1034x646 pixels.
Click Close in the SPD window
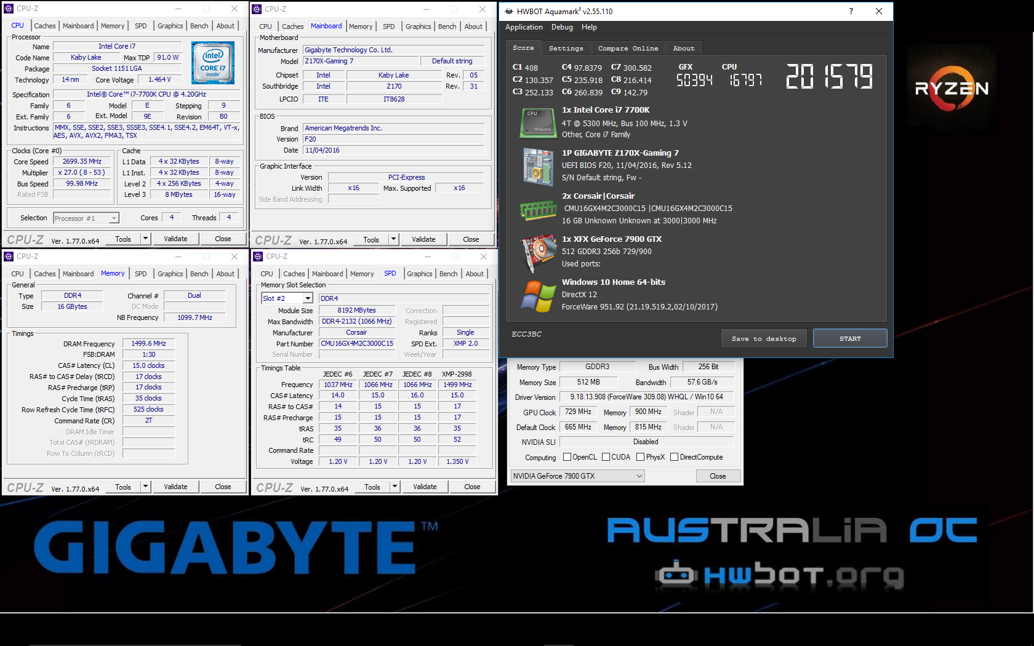tap(472, 487)
